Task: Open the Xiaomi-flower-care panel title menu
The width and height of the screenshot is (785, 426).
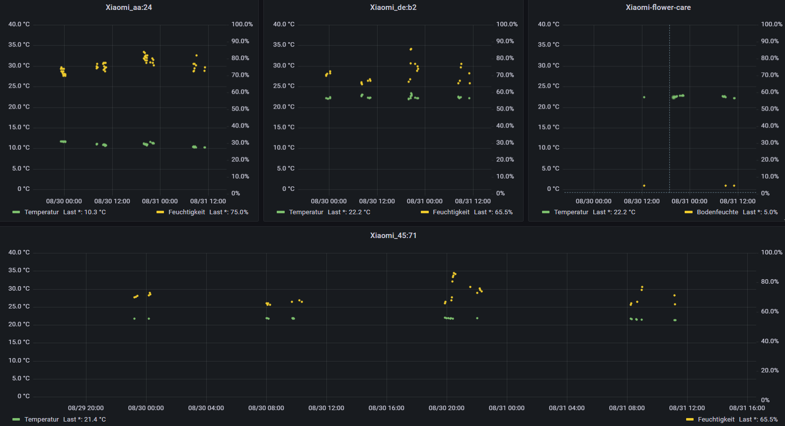Action: pyautogui.click(x=658, y=7)
